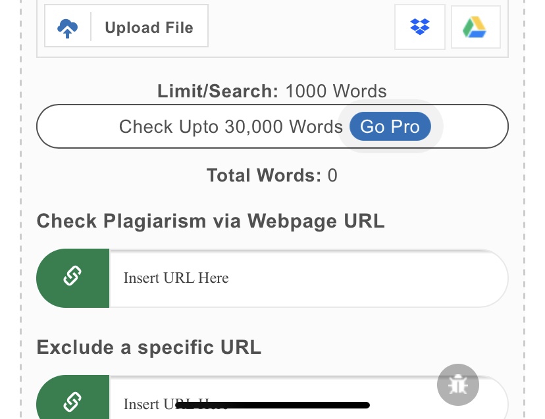The width and height of the screenshot is (545, 419).
Task: Click the divider line inside the Upload File button
Action: (x=91, y=26)
